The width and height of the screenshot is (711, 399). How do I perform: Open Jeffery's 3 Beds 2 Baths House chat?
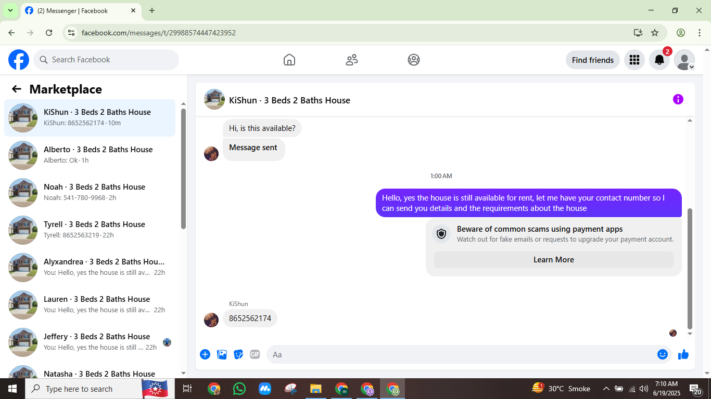(90, 342)
